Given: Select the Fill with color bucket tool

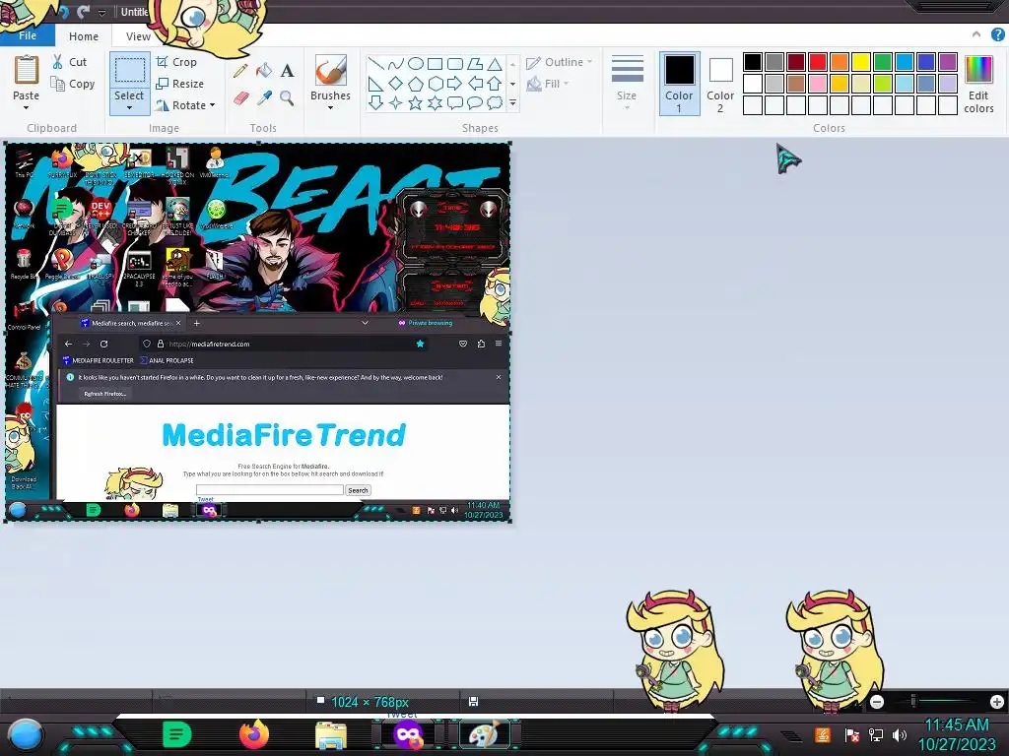Looking at the screenshot, I should coord(264,71).
